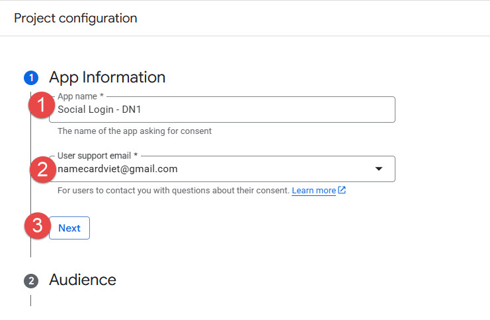Click the red badge numbered 3
490x320 pixels.
(x=38, y=226)
